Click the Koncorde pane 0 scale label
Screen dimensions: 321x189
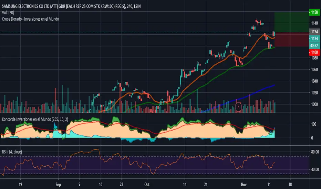point(312,138)
